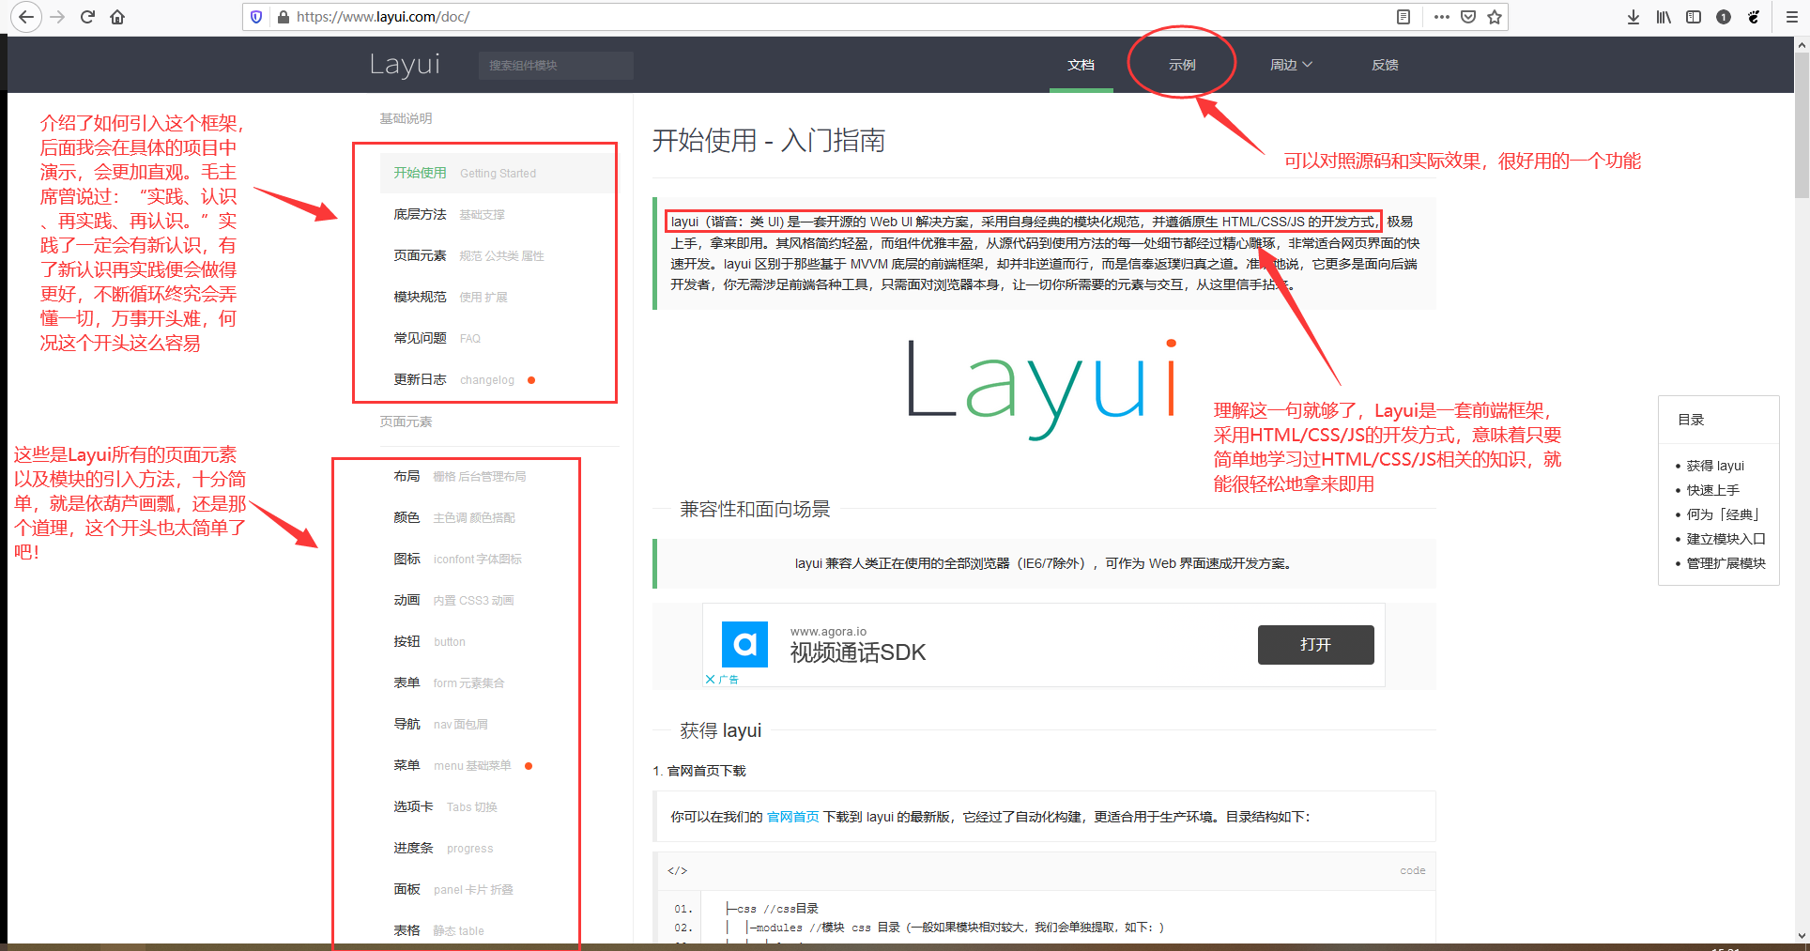Click the Layui logo
Image resolution: width=1810 pixels, height=951 pixels.
pyautogui.click(x=406, y=64)
